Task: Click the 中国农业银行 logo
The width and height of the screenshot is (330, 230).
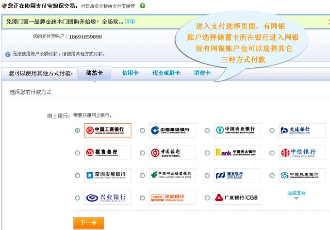Action: pyautogui.click(x=237, y=131)
